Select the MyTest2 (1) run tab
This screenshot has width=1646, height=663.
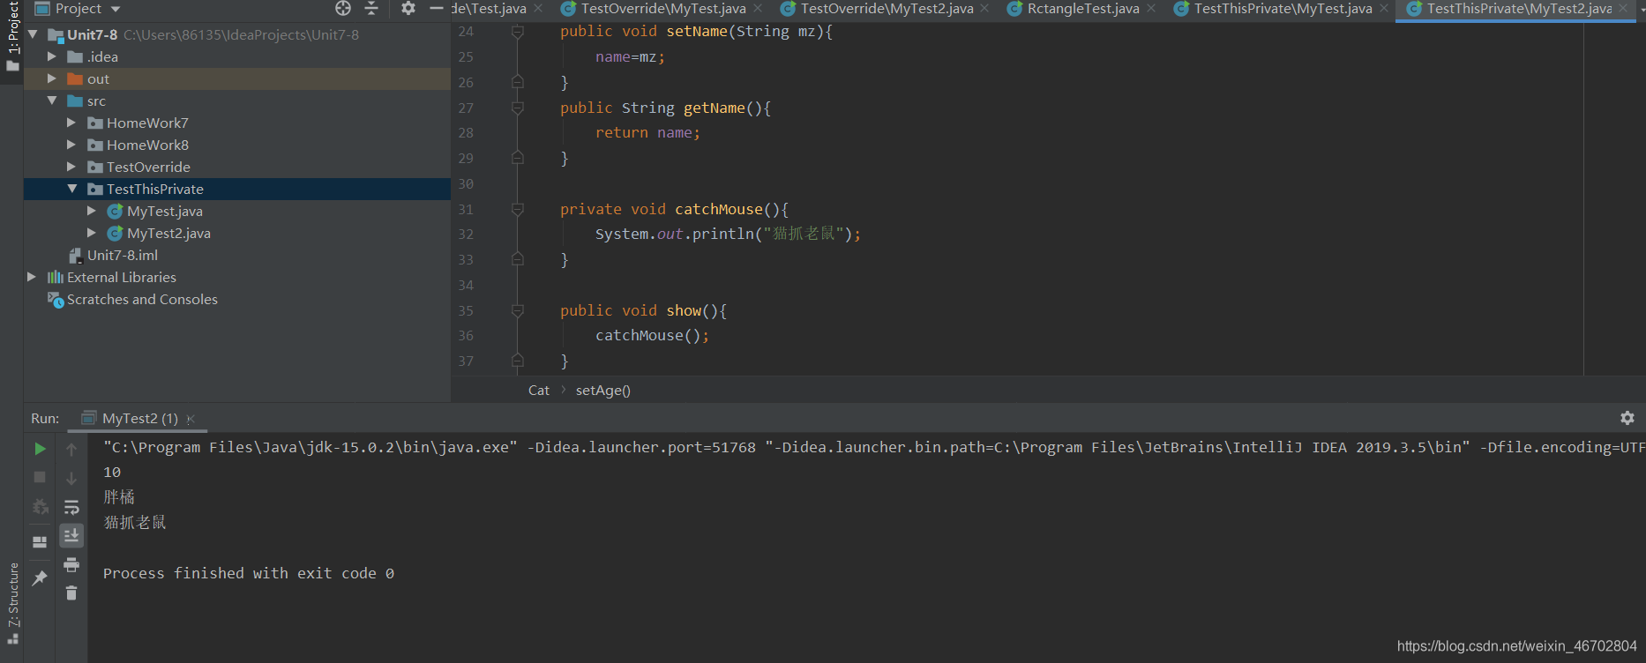tap(139, 418)
